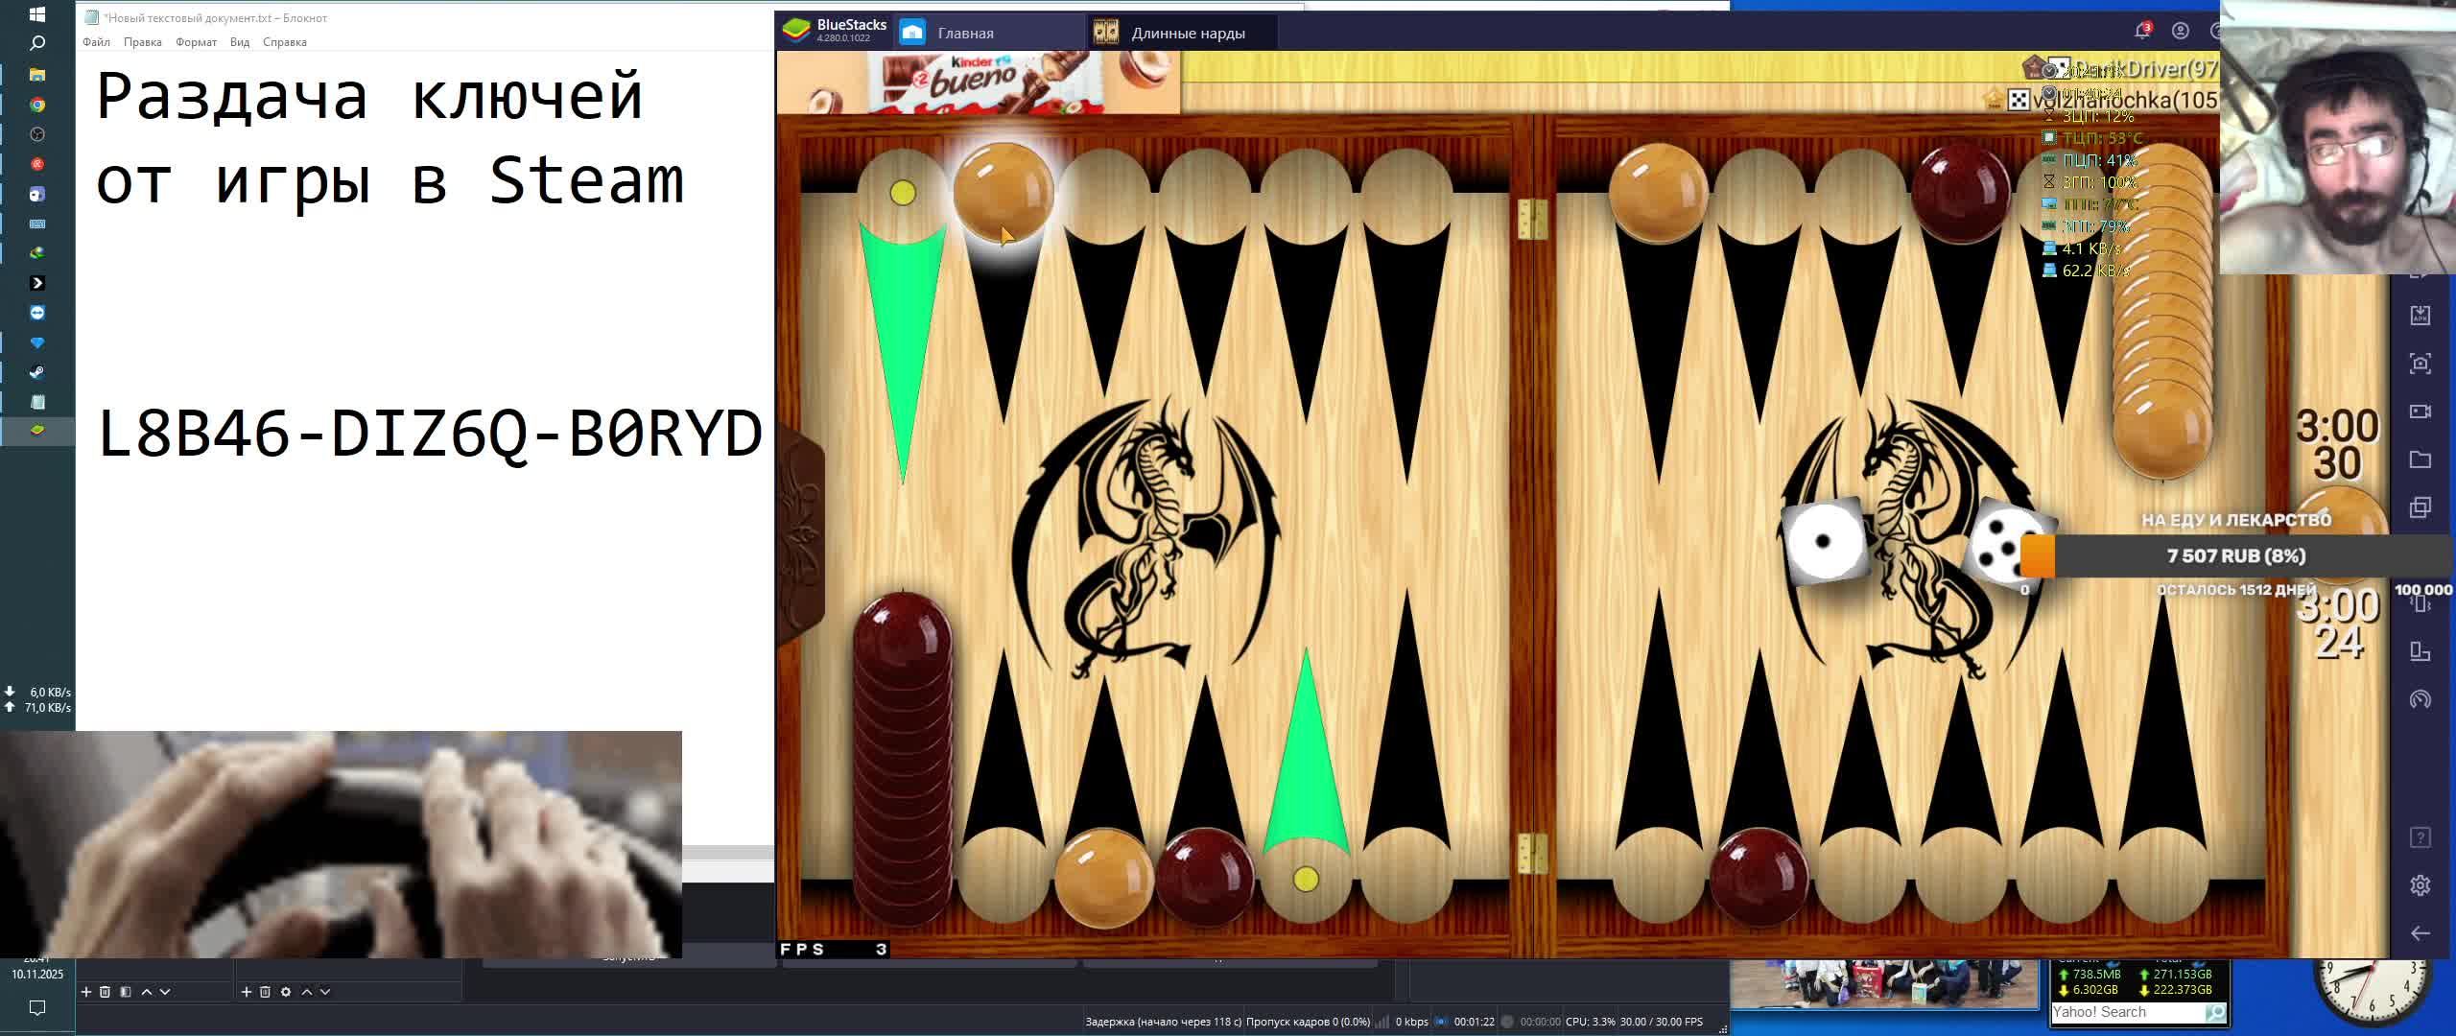
Task: Click the Install APK sidebar icon
Action: (x=2420, y=316)
